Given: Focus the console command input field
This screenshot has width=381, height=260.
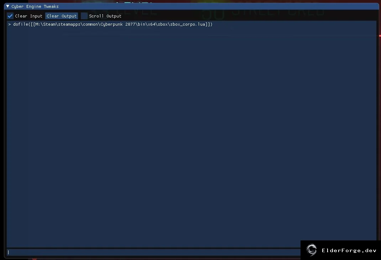Looking at the screenshot, I should coord(153,252).
